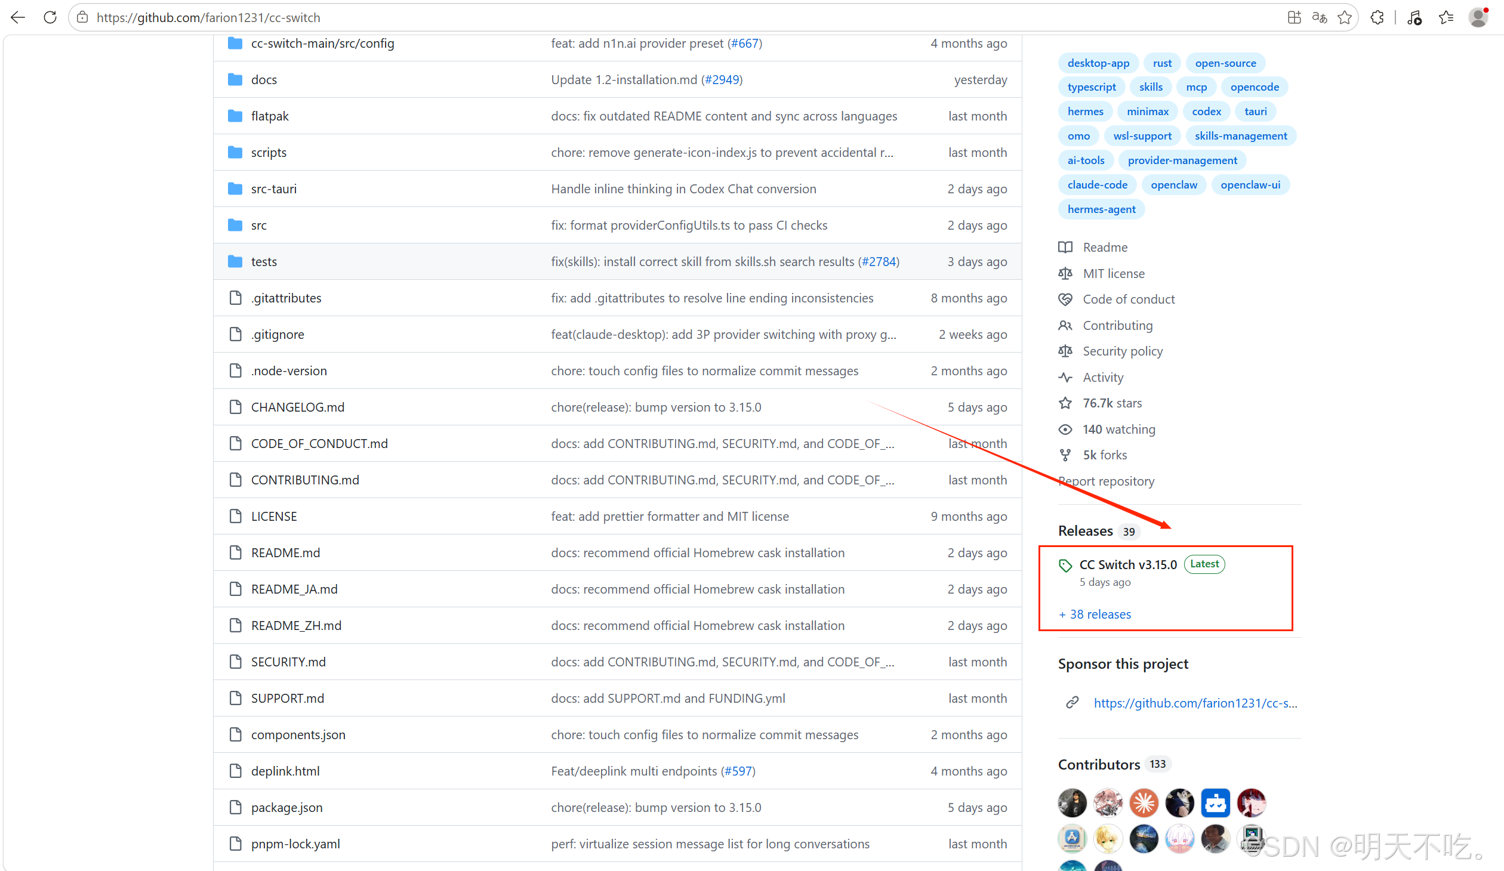This screenshot has width=1504, height=871.
Task: Select the wsl-support topic tag
Action: coord(1142,136)
